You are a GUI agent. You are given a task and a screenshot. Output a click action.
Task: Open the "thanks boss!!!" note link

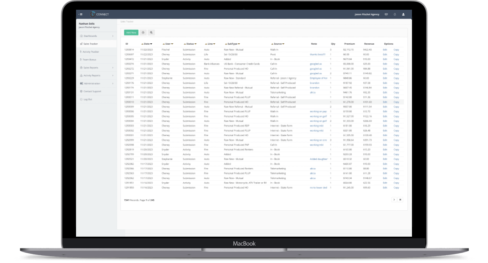(317, 54)
